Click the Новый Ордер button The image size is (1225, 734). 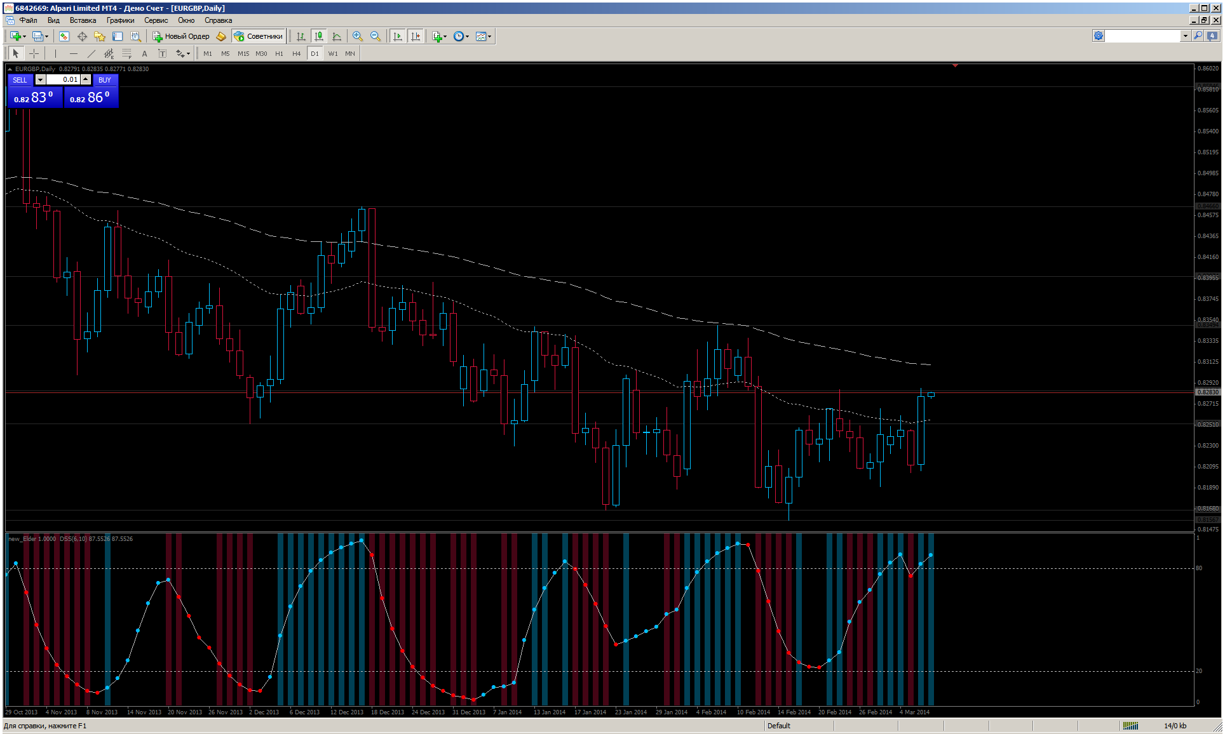[x=181, y=36]
